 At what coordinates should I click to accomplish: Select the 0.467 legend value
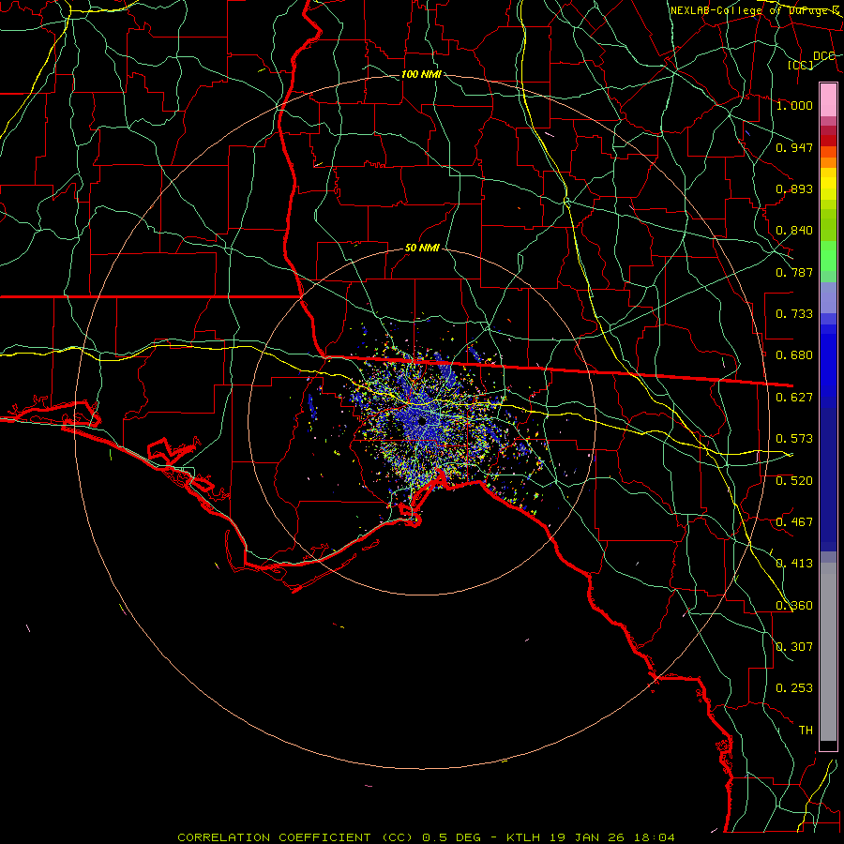point(794,522)
